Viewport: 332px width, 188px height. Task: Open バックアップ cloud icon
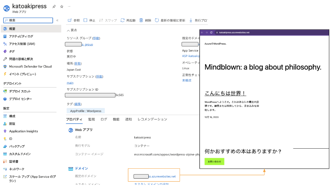point(5,146)
